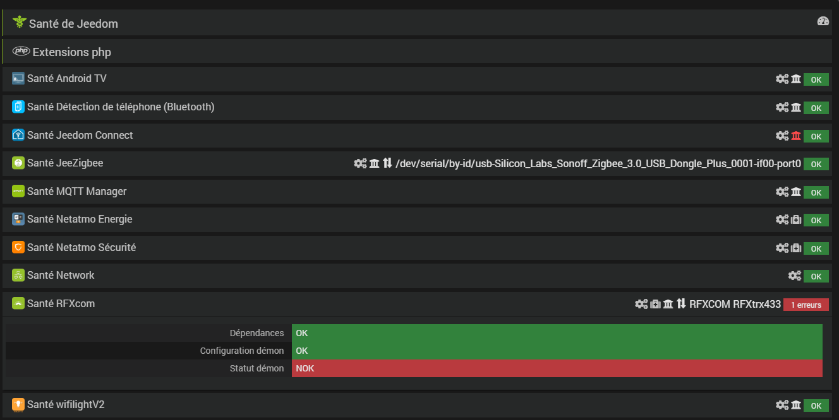Viewport: 839px width, 420px height.
Task: Expand the Santé JeeZigbee section title
Action: [x=65, y=163]
